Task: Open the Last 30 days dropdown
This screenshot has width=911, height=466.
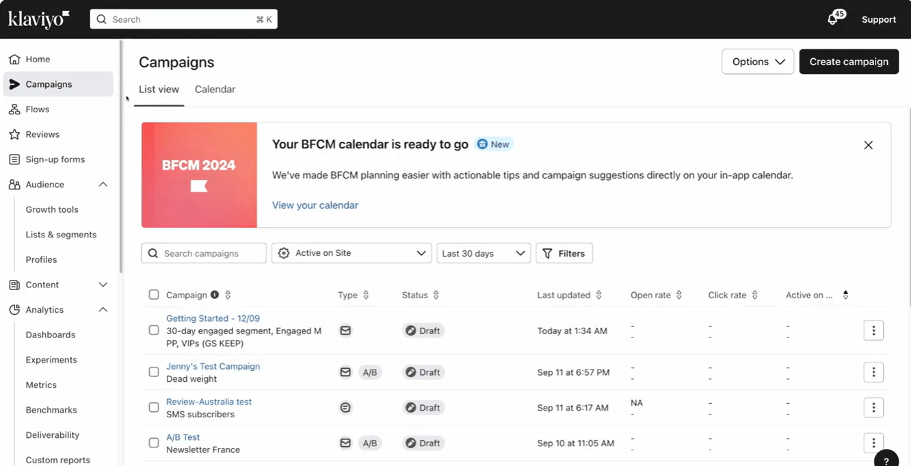Action: 483,253
